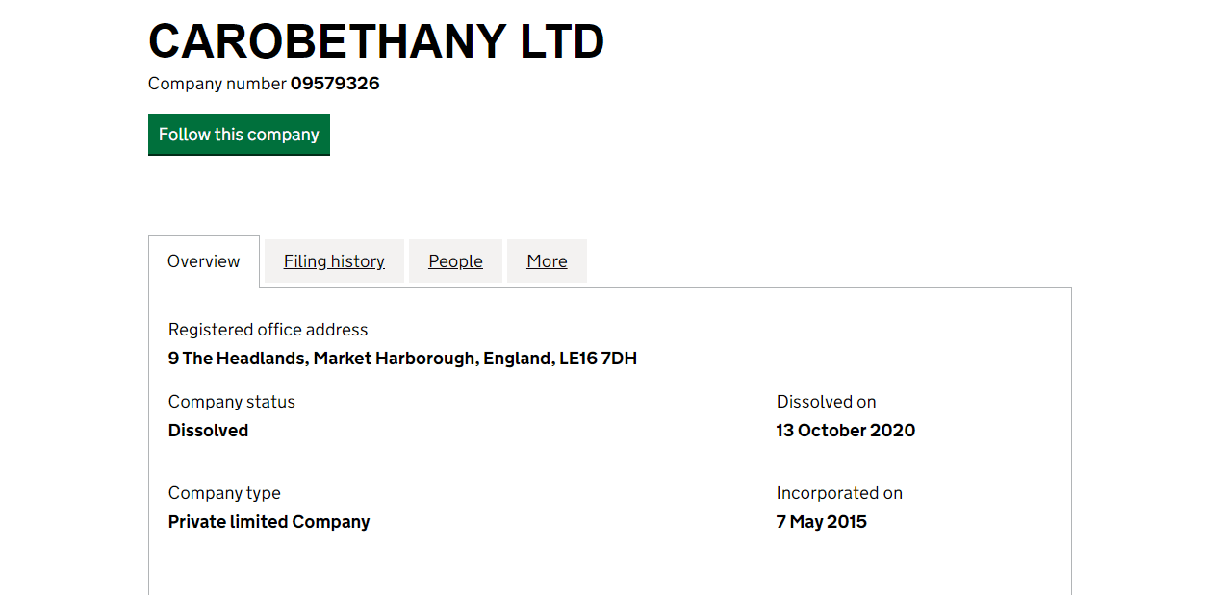Screen dimensions: 1227x595
Task: Click the 'Registered office address' label
Action: pyautogui.click(x=268, y=330)
